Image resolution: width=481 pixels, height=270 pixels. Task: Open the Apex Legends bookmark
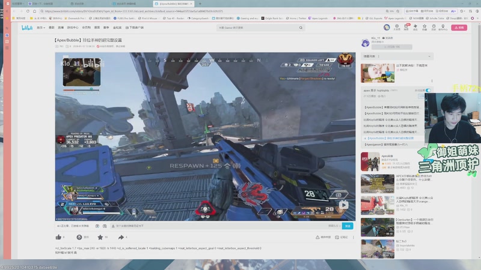coord(318,19)
